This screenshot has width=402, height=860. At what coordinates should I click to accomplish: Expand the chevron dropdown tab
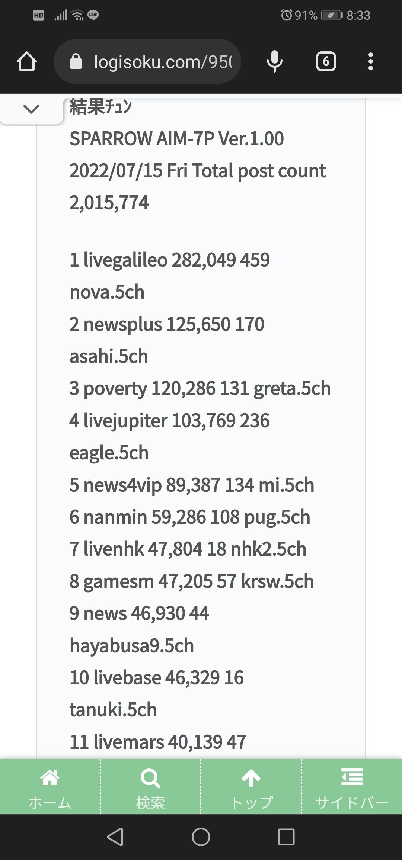pyautogui.click(x=31, y=109)
